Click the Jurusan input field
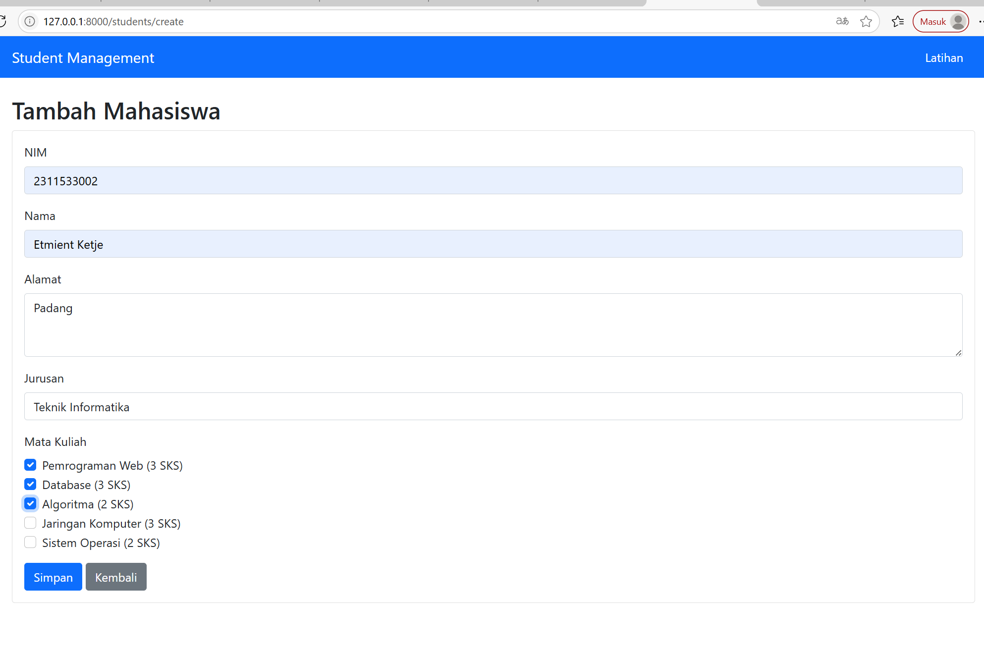 [492, 406]
